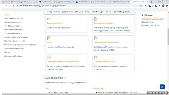
Task: Open the Chrome profile avatar
Action: click(163, 6)
